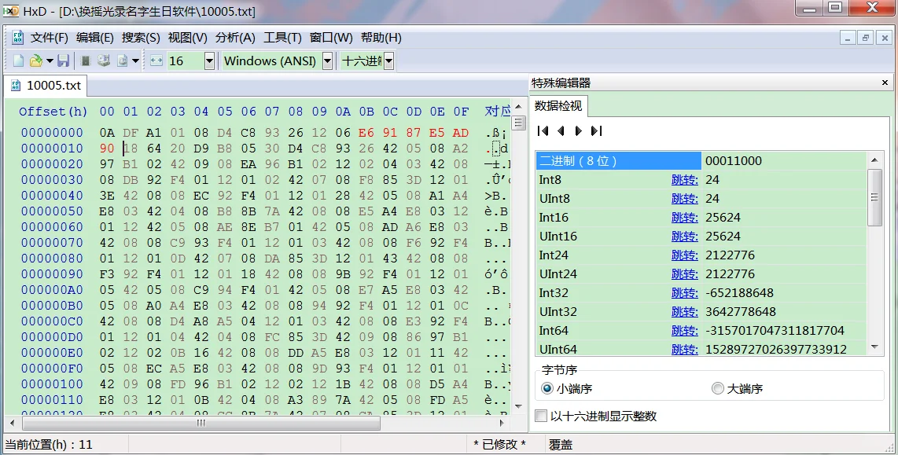
Task: Open a disk image via the image icon
Action: pos(122,61)
